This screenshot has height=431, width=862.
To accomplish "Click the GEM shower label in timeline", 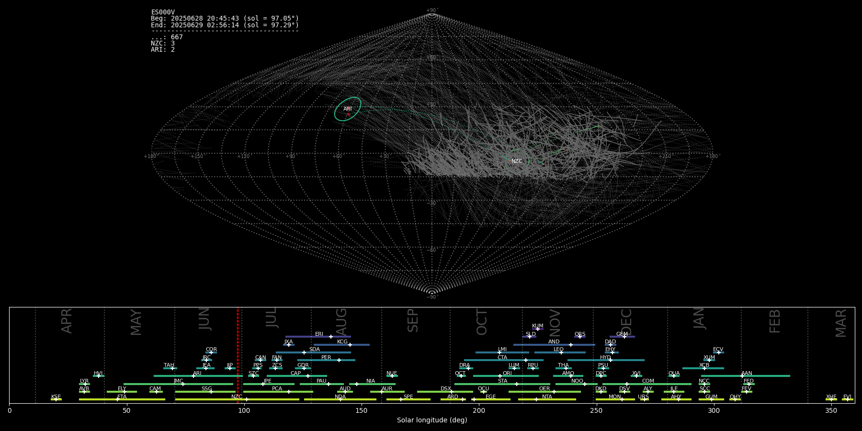I will 622,334.
